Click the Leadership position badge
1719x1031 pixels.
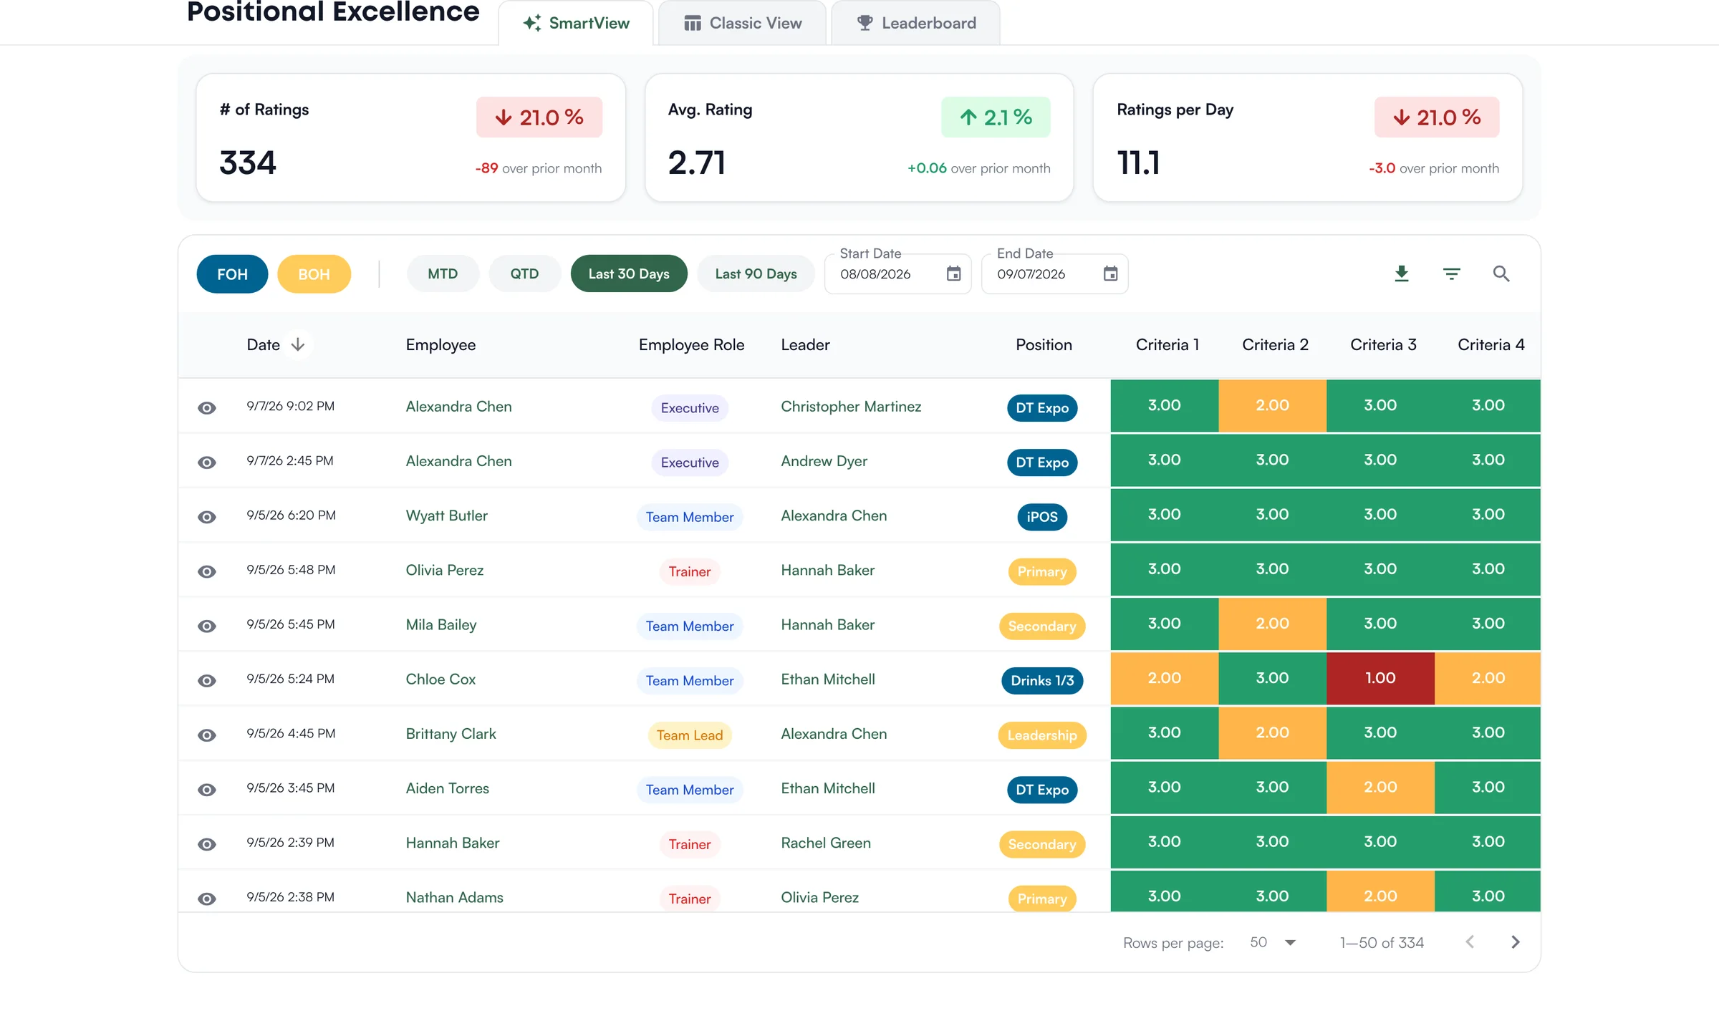point(1042,735)
